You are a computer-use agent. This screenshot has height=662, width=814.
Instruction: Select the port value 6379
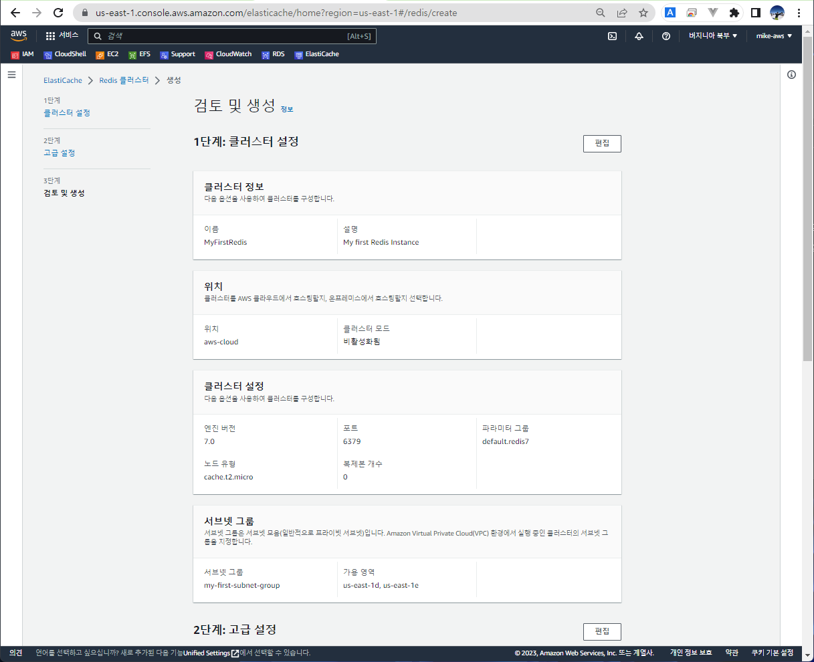352,442
